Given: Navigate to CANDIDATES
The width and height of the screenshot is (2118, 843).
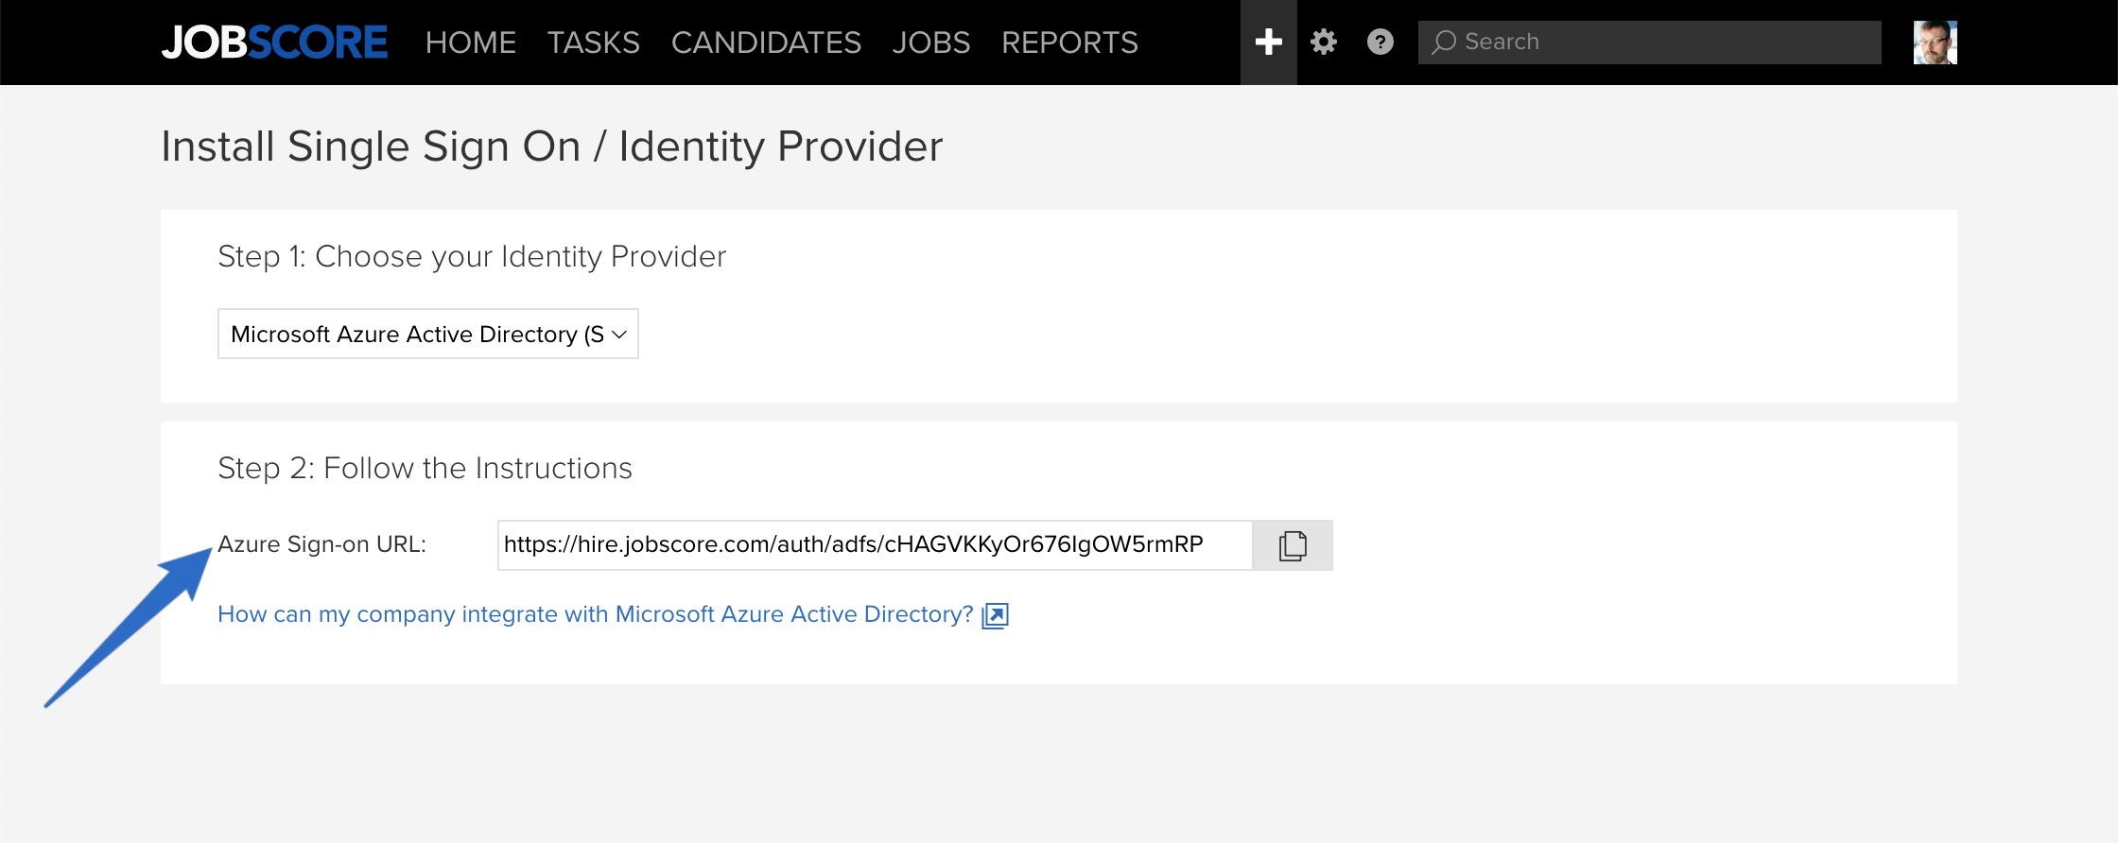Looking at the screenshot, I should click(x=766, y=43).
